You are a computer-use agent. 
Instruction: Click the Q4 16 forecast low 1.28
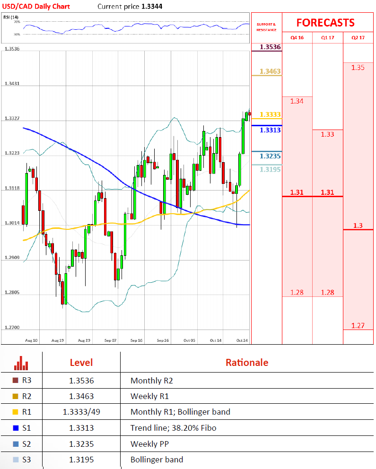297,292
